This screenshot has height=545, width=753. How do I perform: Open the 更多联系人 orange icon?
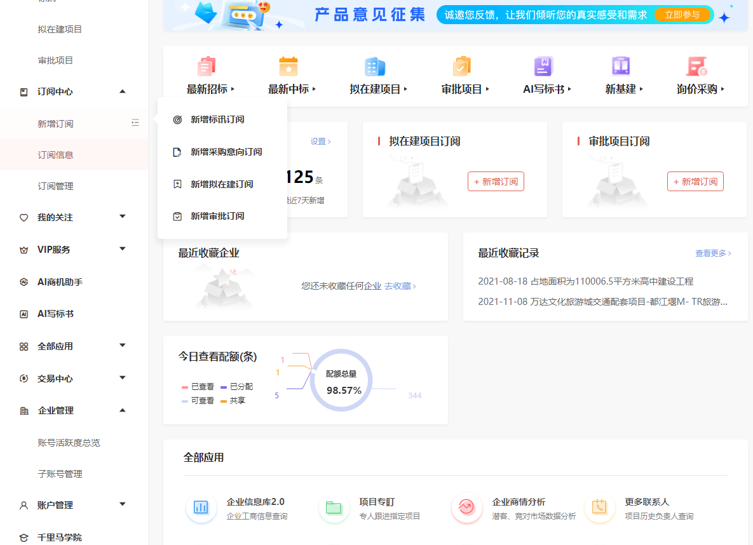[x=599, y=507]
